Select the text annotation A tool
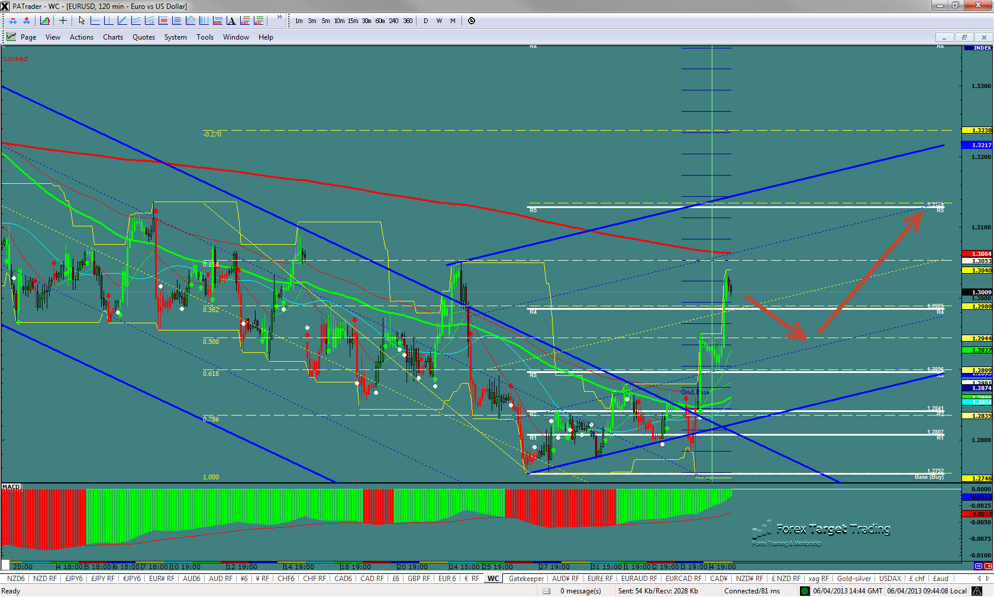This screenshot has height=597, width=994. click(x=231, y=21)
